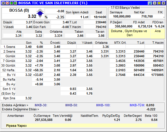The width and height of the screenshot is (167, 132).
Task: Click the 2.Seans row label
Action: tap(9, 51)
